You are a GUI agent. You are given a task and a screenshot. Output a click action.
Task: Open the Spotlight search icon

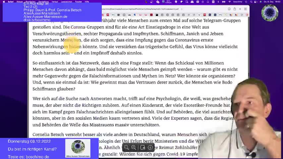[x=251, y=2]
